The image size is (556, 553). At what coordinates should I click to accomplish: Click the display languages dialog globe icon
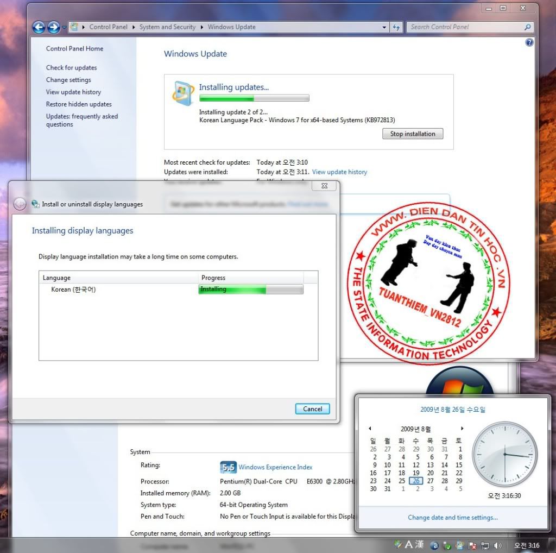point(35,204)
